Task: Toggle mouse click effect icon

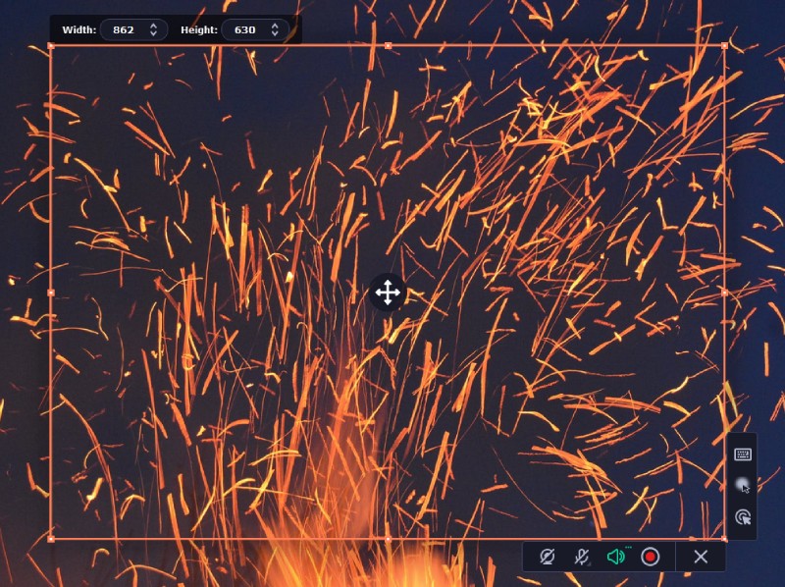Action: (743, 517)
